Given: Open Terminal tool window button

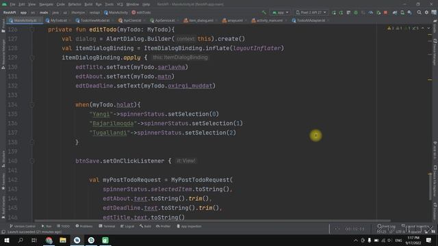Looking at the screenshot, I should pyautogui.click(x=107, y=226).
